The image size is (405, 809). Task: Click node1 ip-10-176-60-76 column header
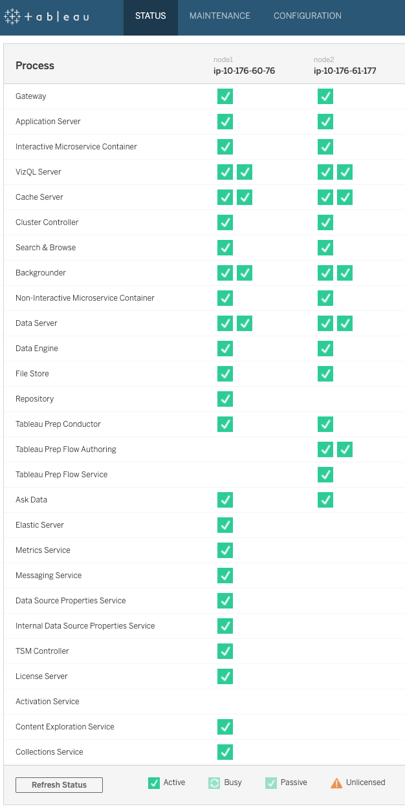[x=245, y=66]
